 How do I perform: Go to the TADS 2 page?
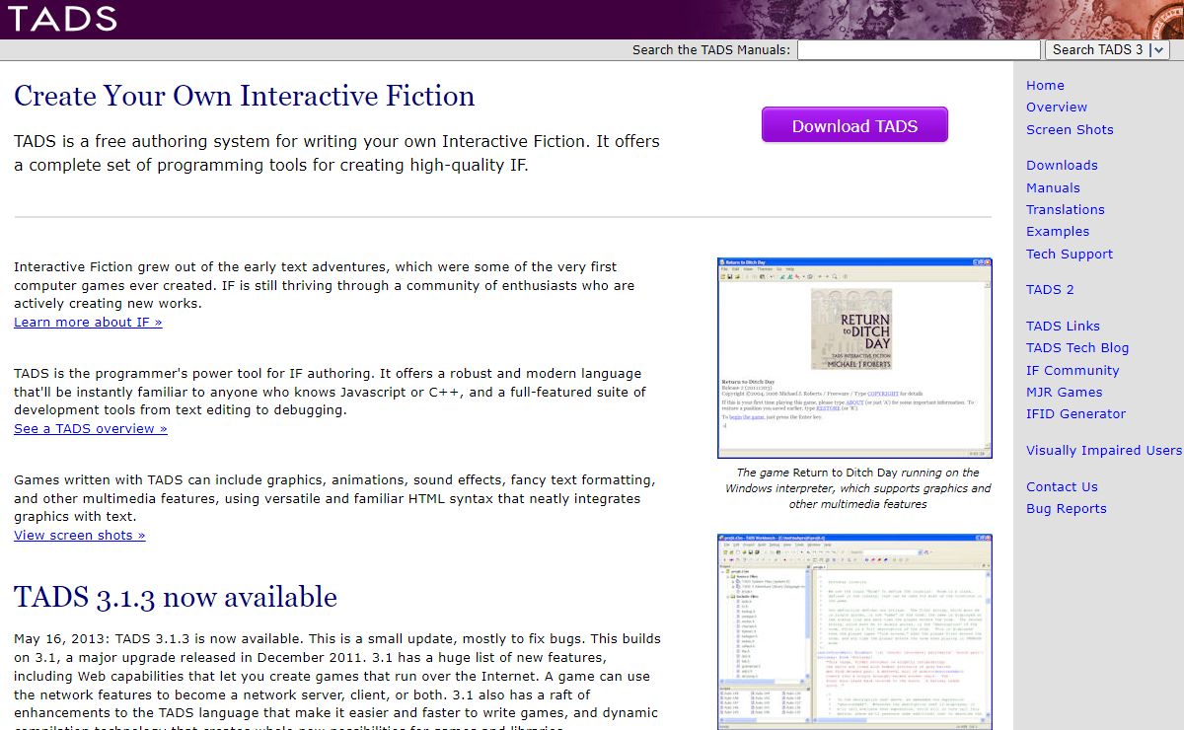point(1050,289)
